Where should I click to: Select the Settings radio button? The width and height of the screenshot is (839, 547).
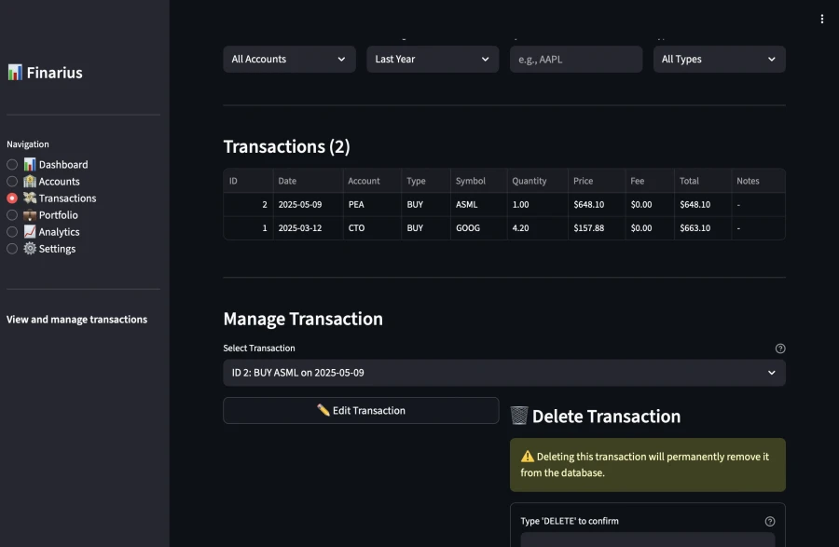[11, 249]
